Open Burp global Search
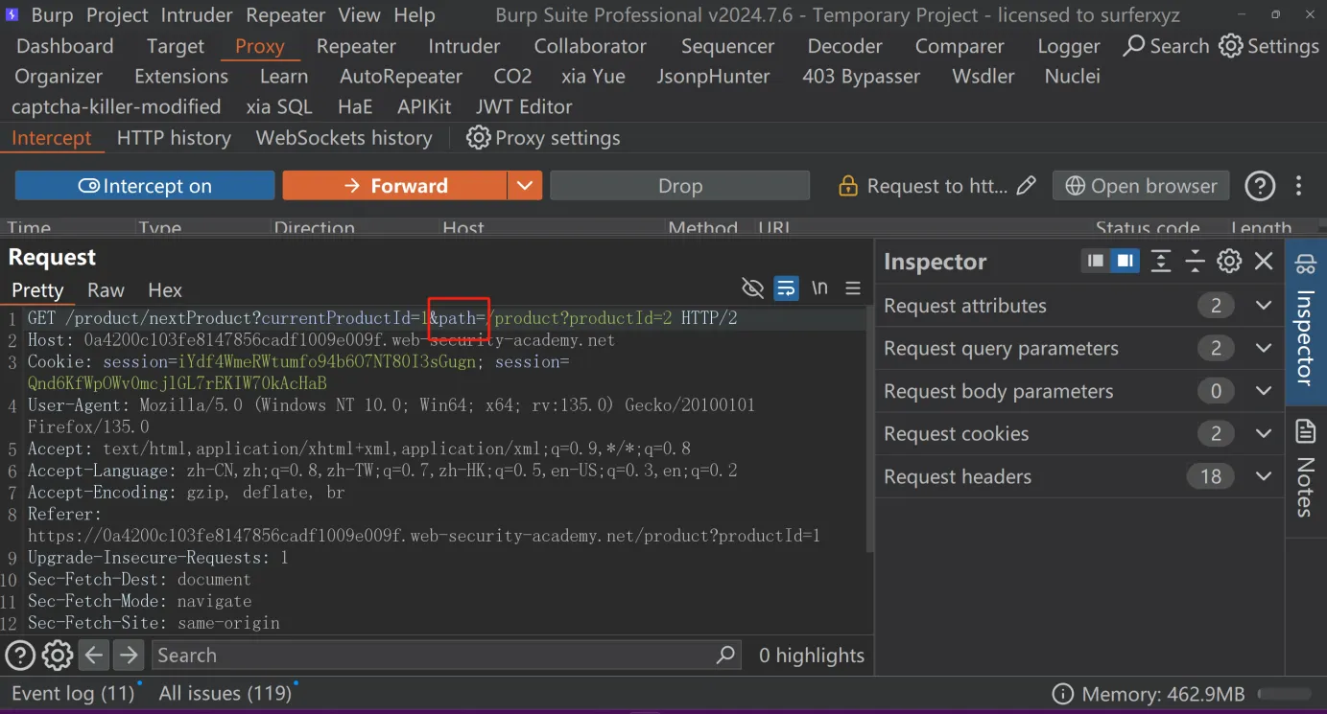Viewport: 1327px width, 714px height. pyautogui.click(x=1166, y=46)
